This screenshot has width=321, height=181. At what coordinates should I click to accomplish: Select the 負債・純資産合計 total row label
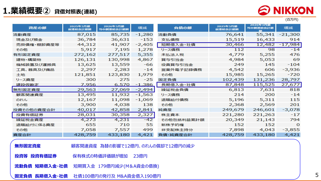[x=174, y=135]
